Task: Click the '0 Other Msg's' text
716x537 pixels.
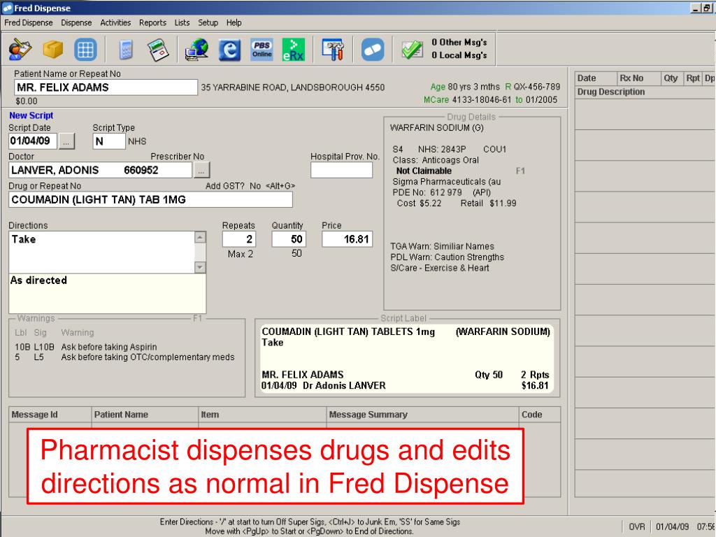Action: point(459,42)
